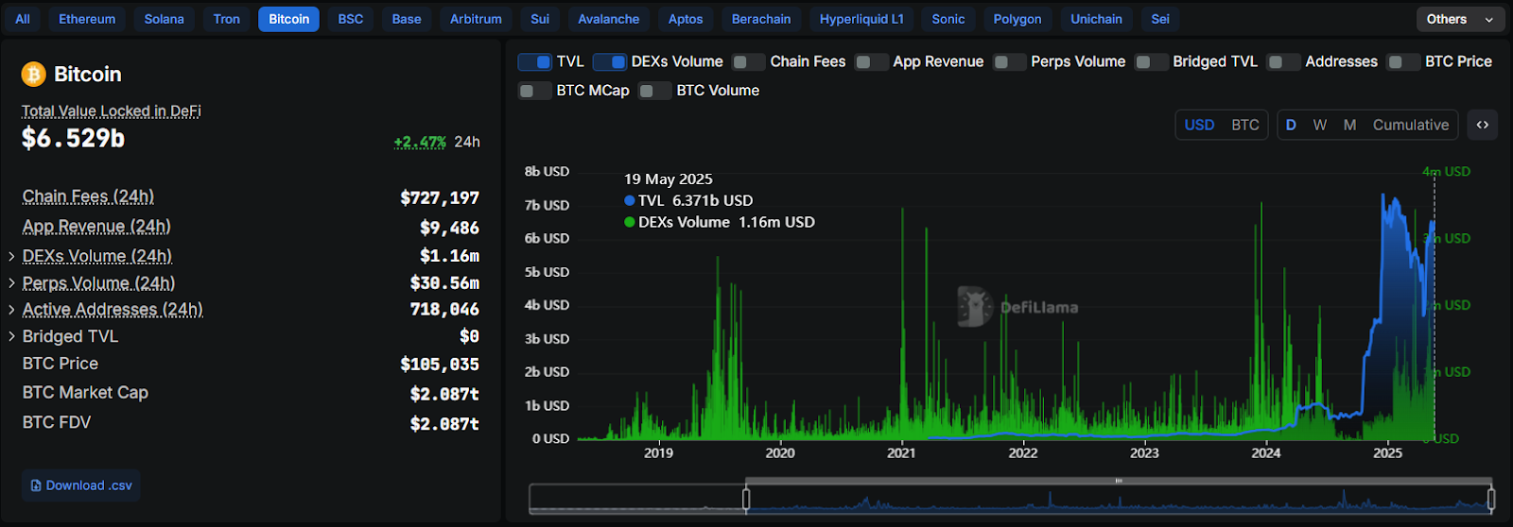Switch to the Solana chain tab
1513x527 pixels.
(165, 19)
